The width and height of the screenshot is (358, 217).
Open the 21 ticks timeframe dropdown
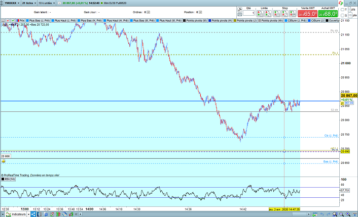point(29,3)
